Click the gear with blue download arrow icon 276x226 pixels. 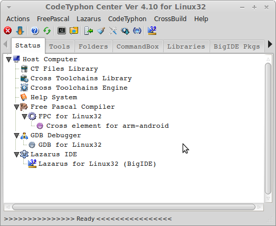point(125,31)
